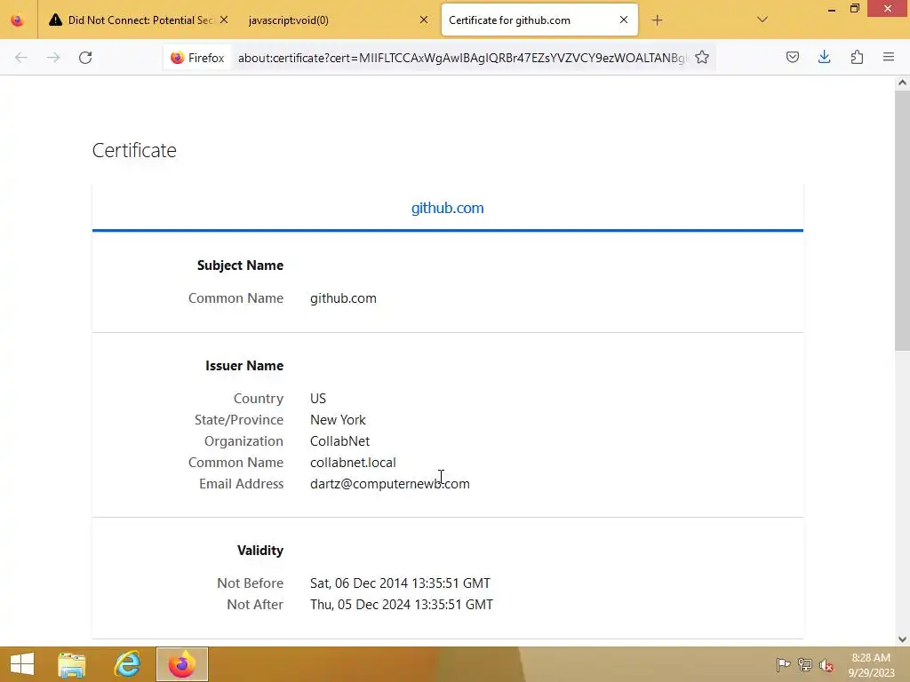
Task: Go back one page
Action: coord(21,58)
